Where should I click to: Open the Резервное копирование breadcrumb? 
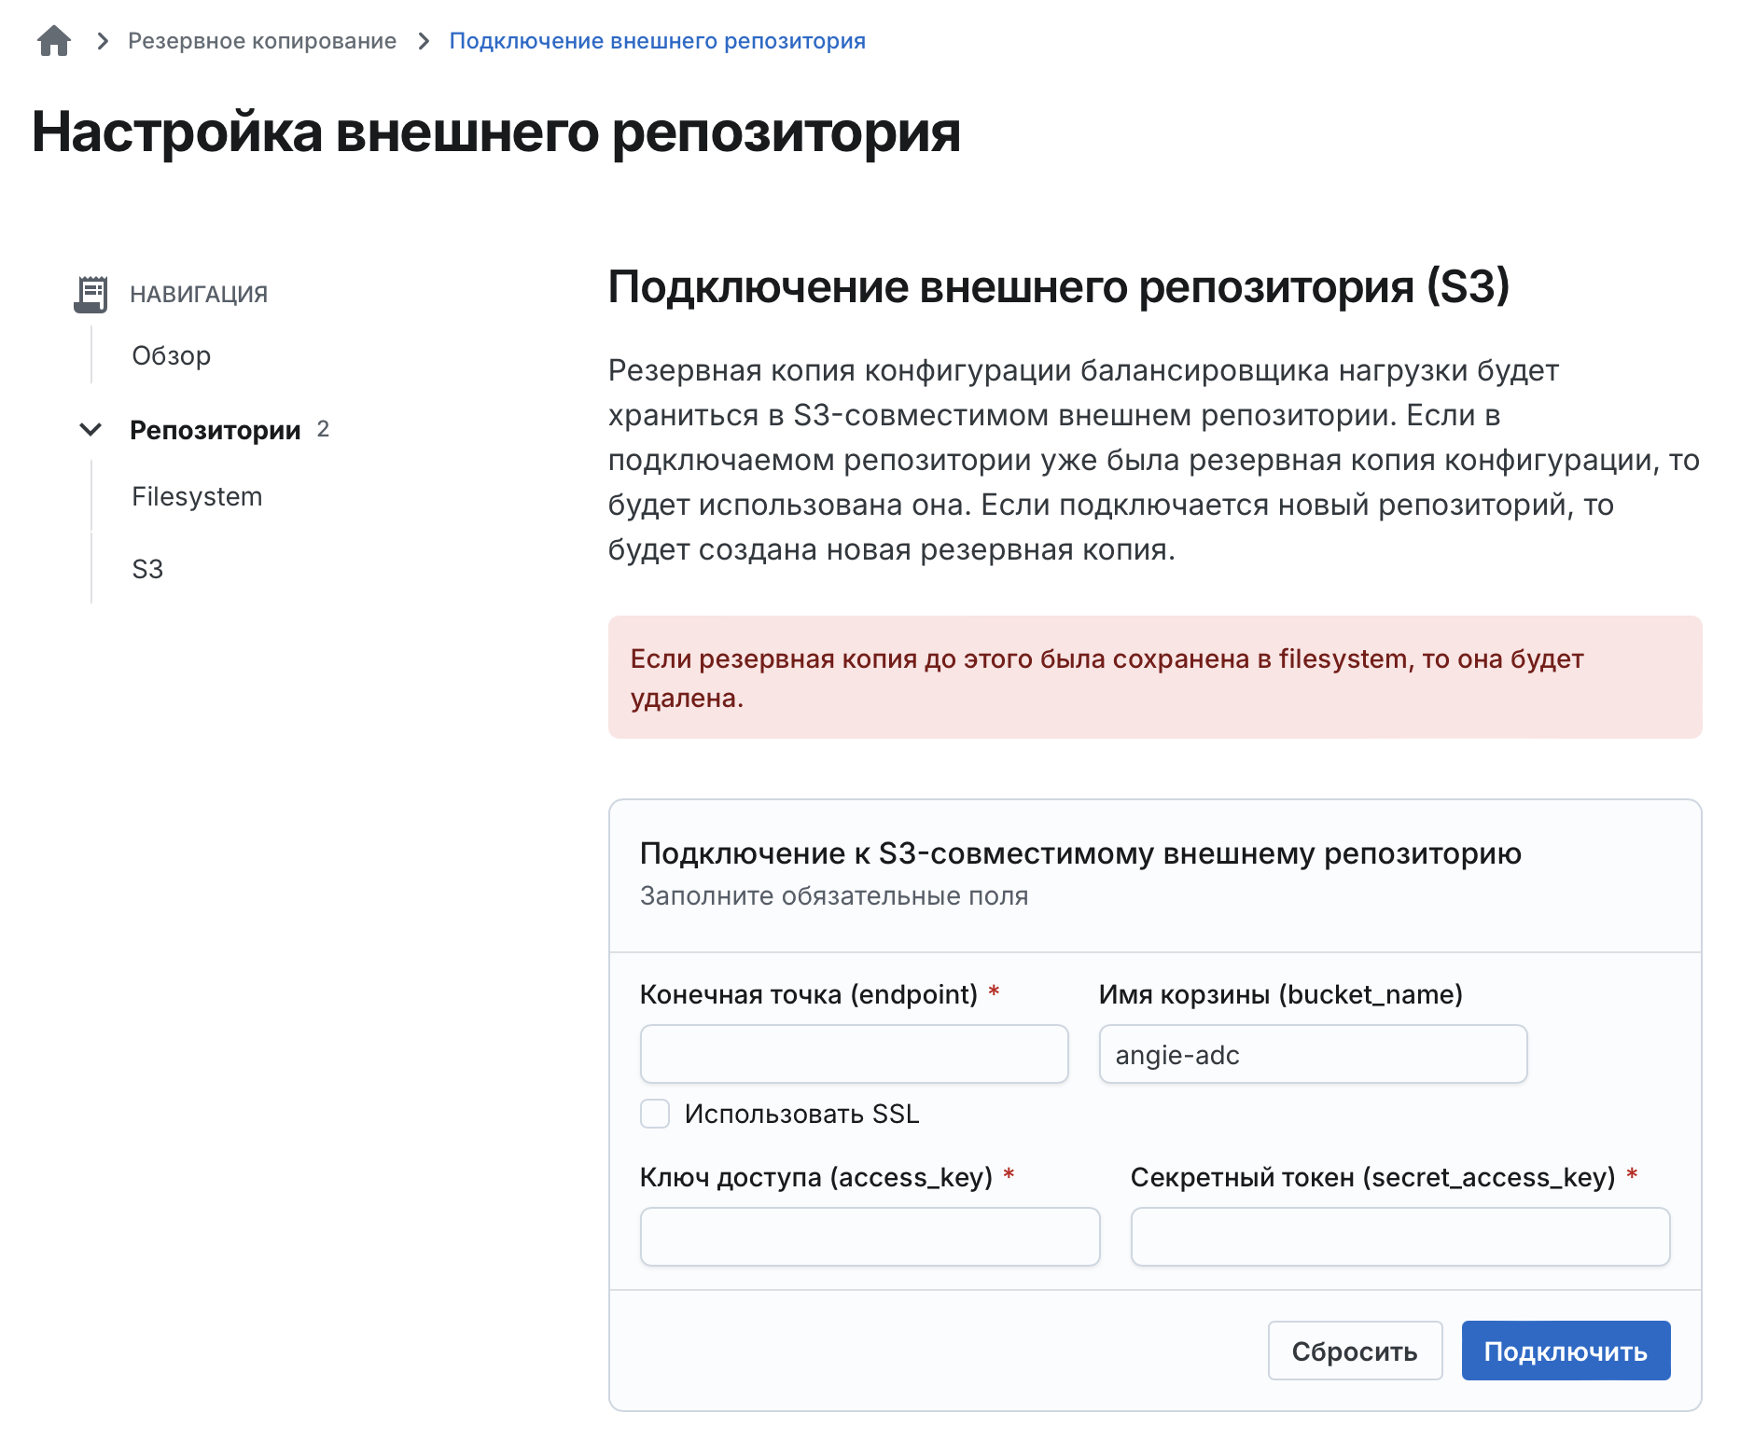pos(262,41)
